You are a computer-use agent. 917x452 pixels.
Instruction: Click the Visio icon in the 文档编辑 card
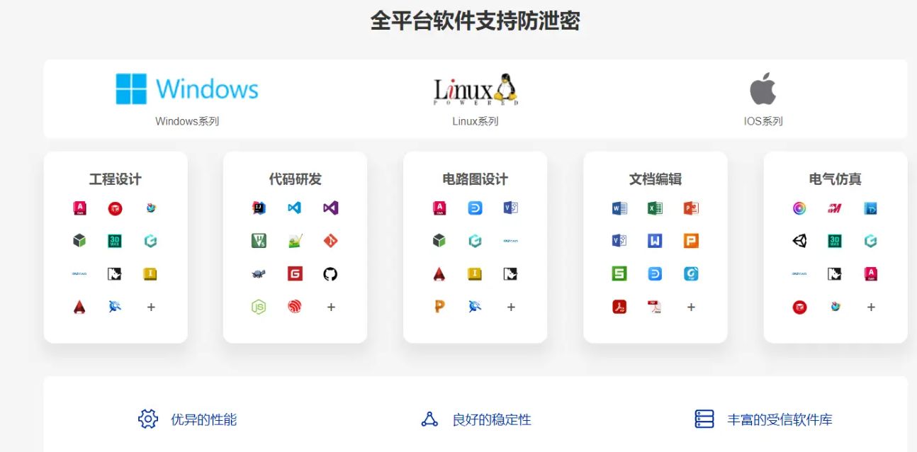[619, 241]
